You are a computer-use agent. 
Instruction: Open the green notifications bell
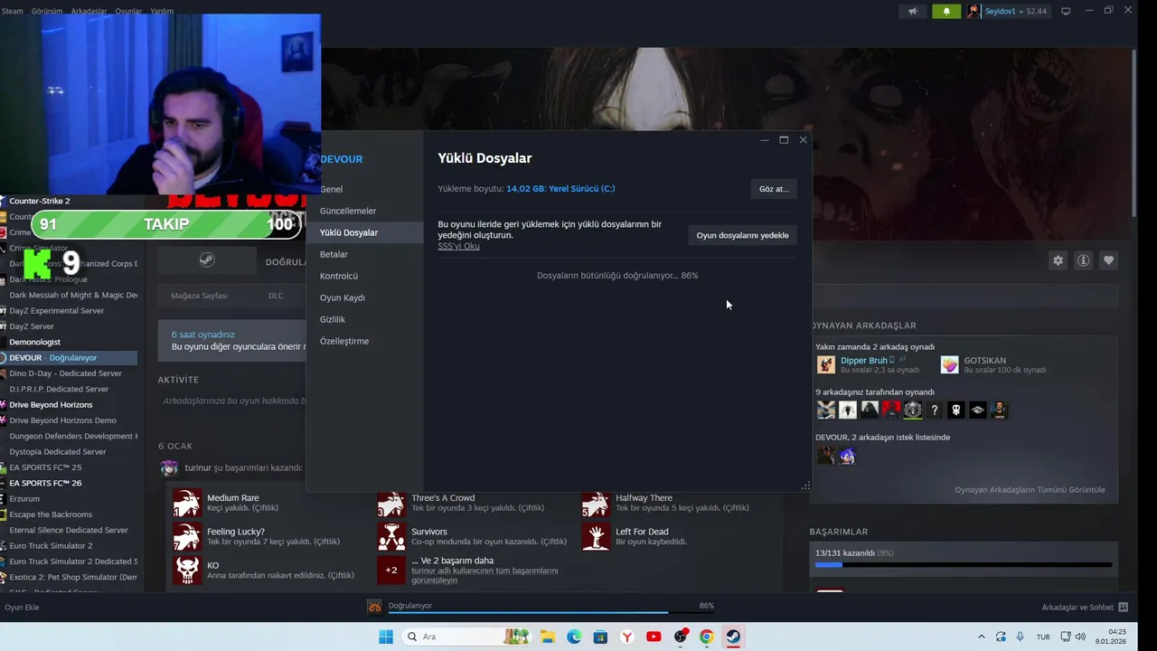coord(946,11)
